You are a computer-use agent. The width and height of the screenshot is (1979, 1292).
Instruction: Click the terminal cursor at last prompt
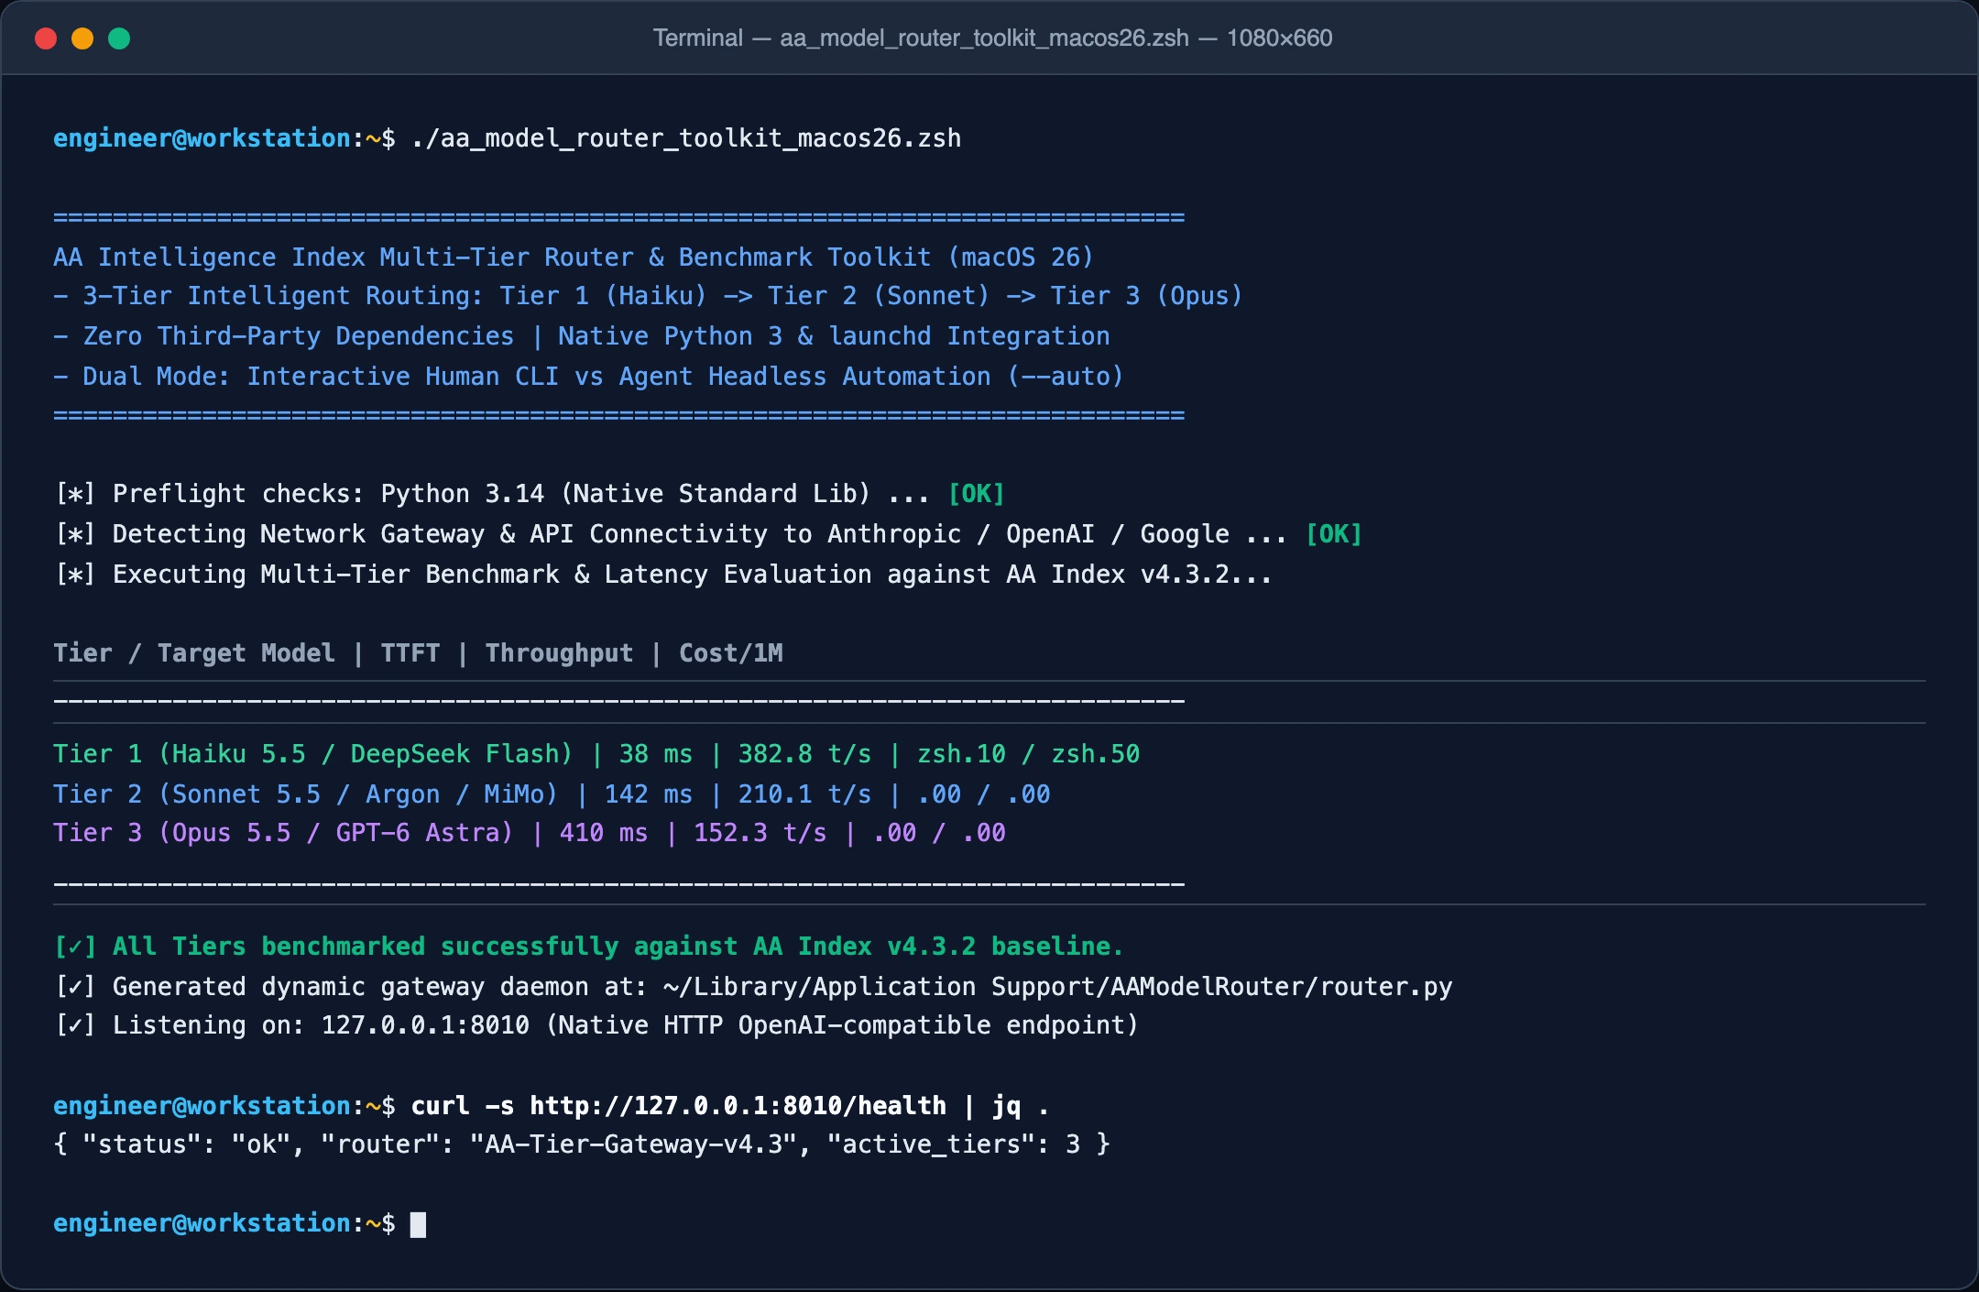click(x=418, y=1224)
